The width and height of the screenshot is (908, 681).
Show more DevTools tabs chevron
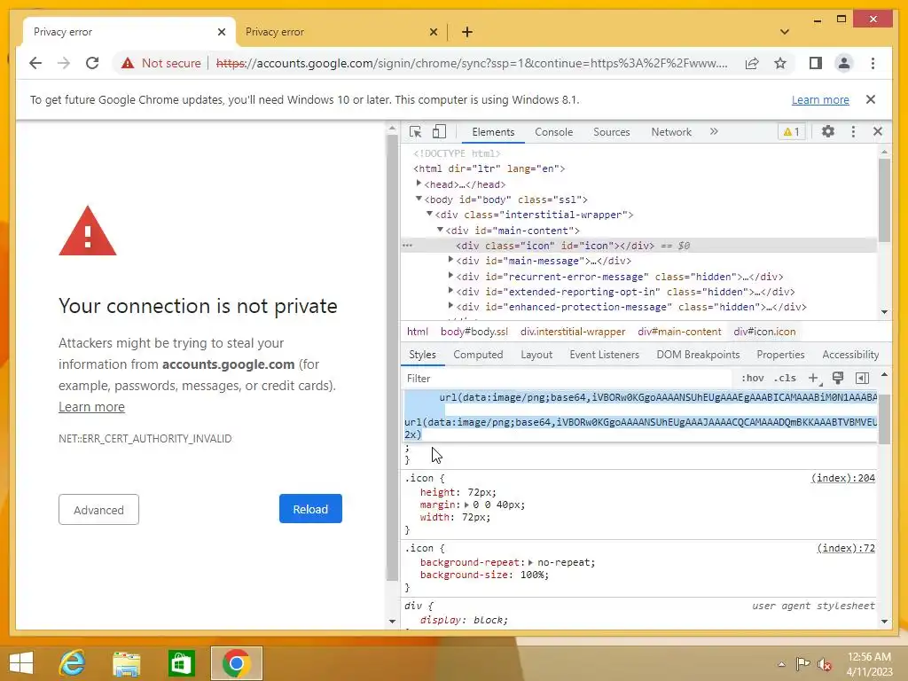(x=714, y=132)
